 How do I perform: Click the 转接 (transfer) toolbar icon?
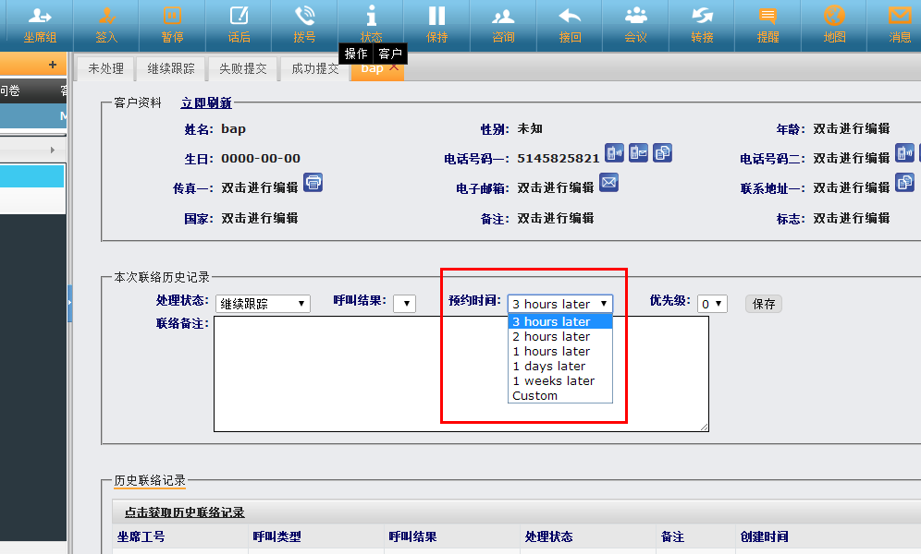point(702,24)
